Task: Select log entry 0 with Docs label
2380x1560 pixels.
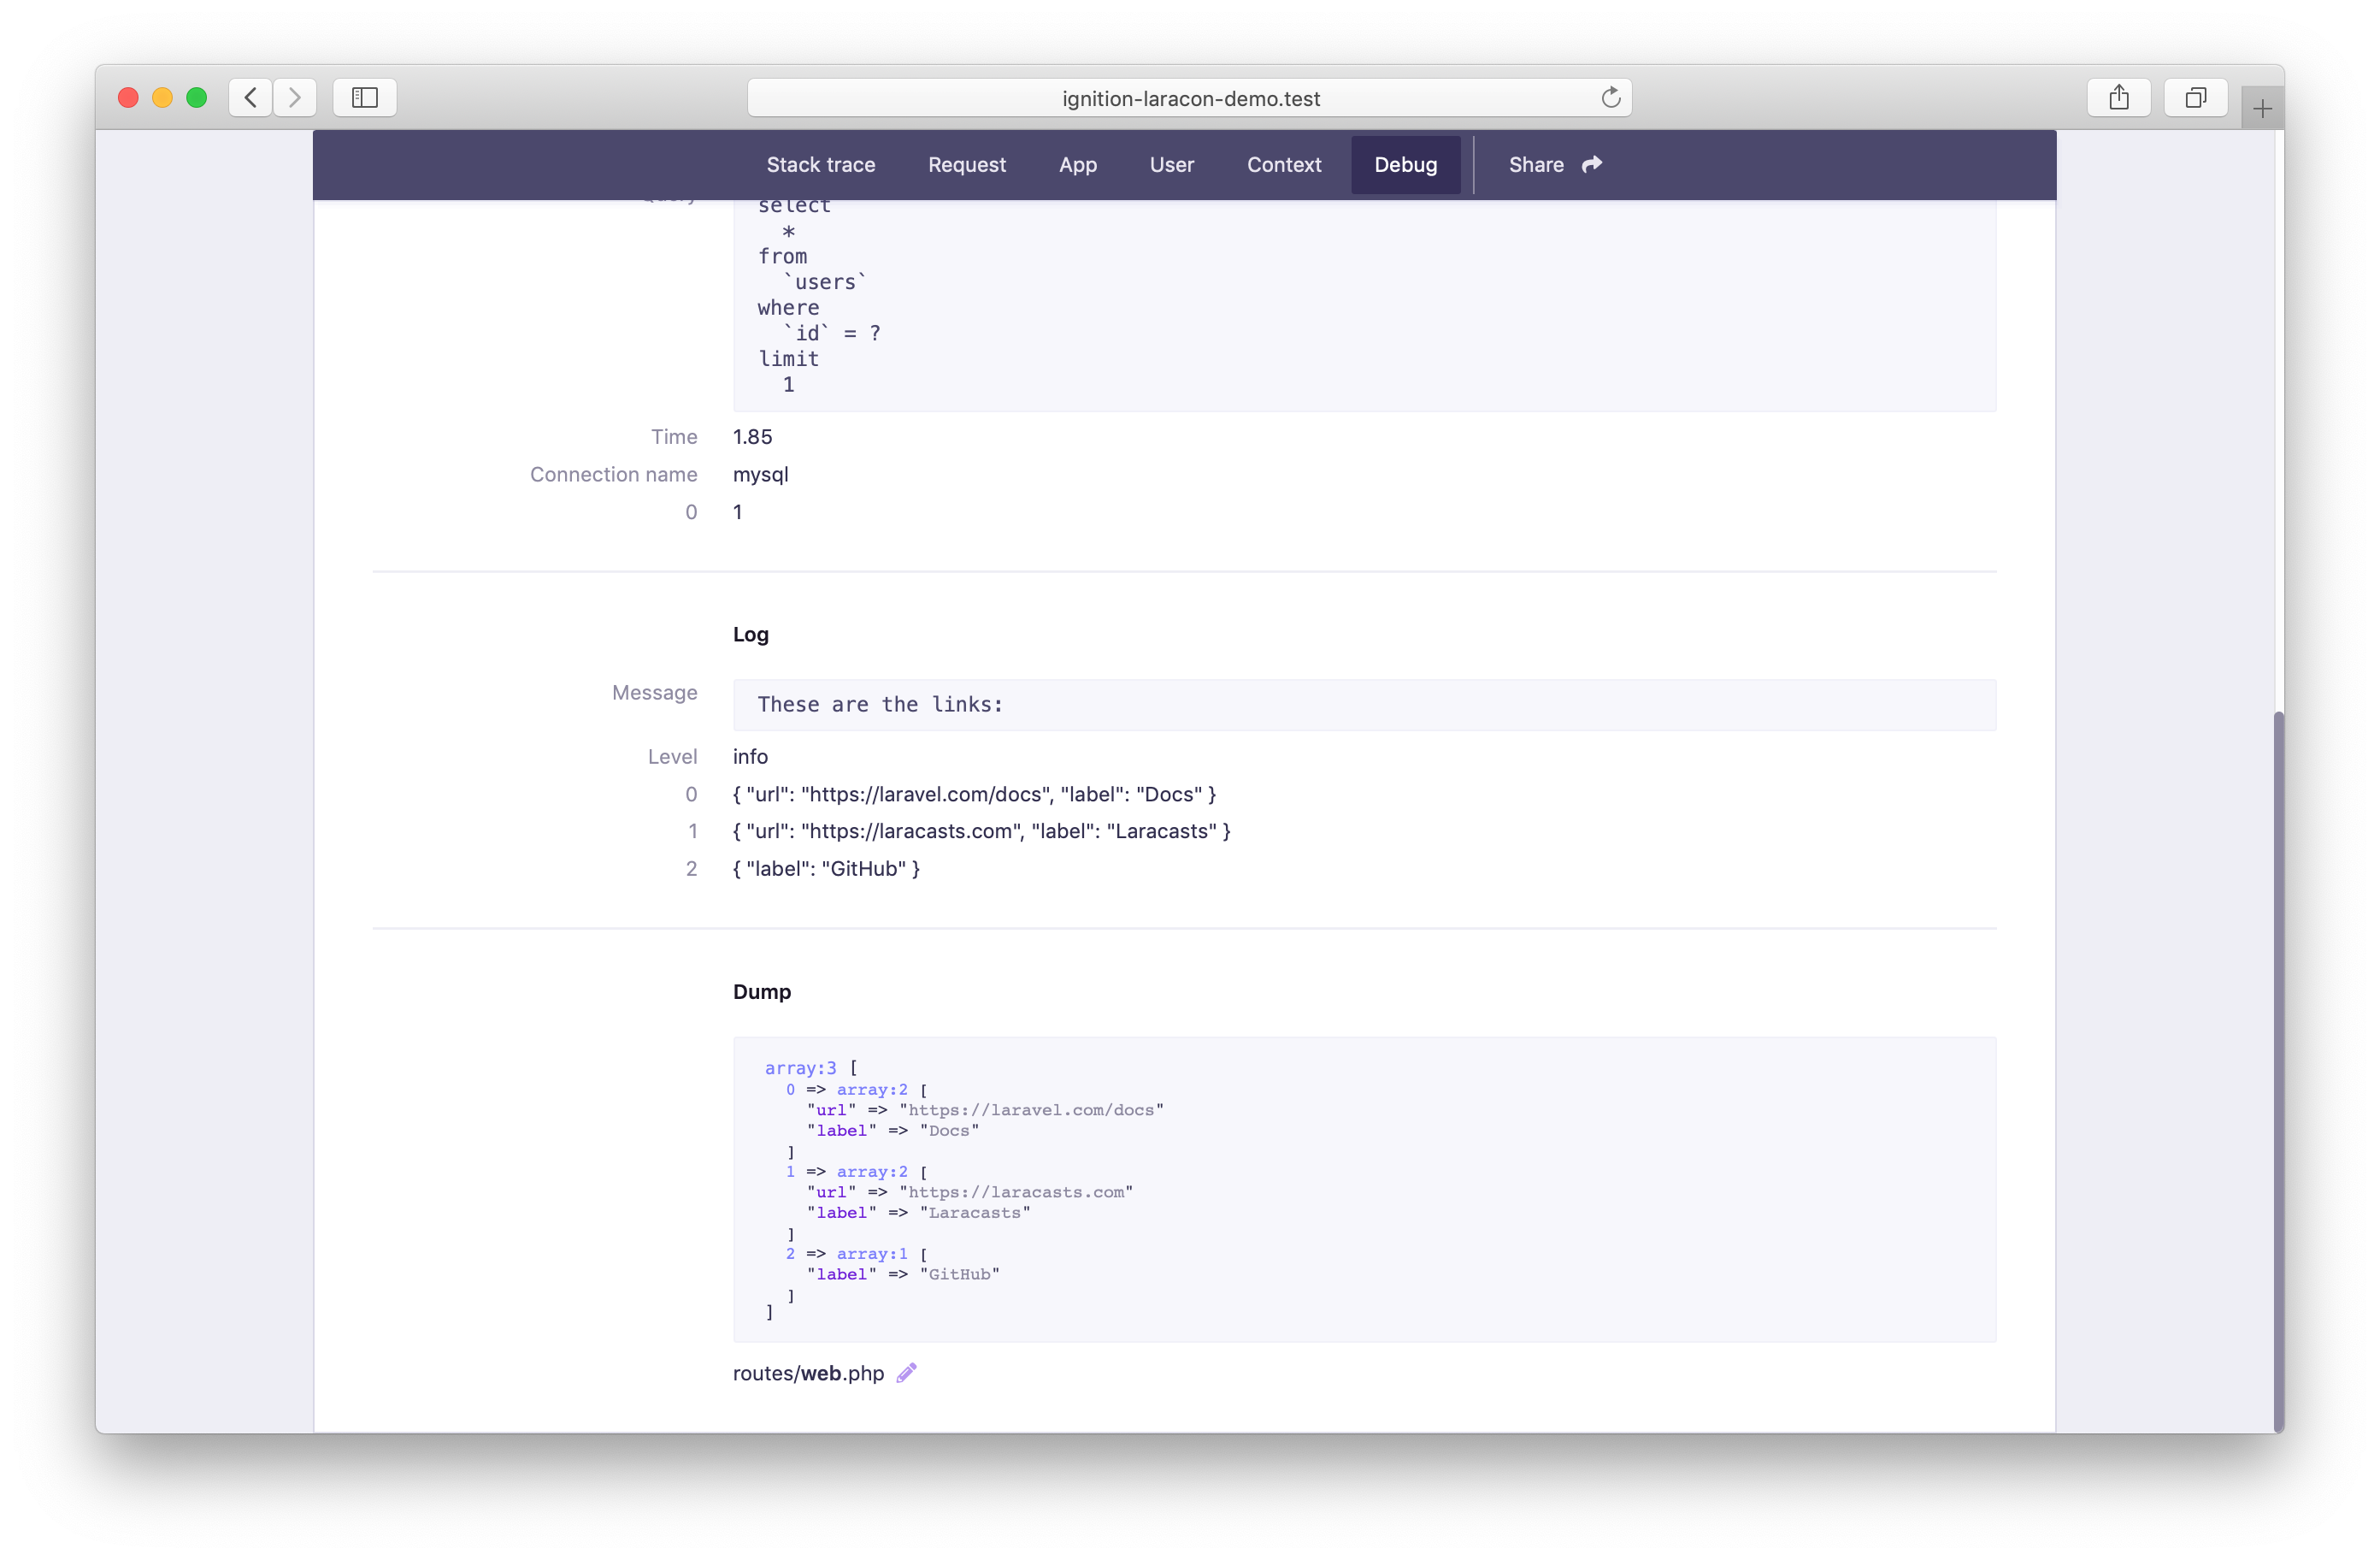Action: point(975,795)
